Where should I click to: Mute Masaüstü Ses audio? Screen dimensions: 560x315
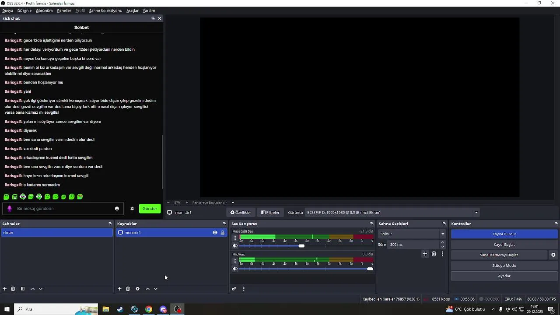[x=235, y=246]
